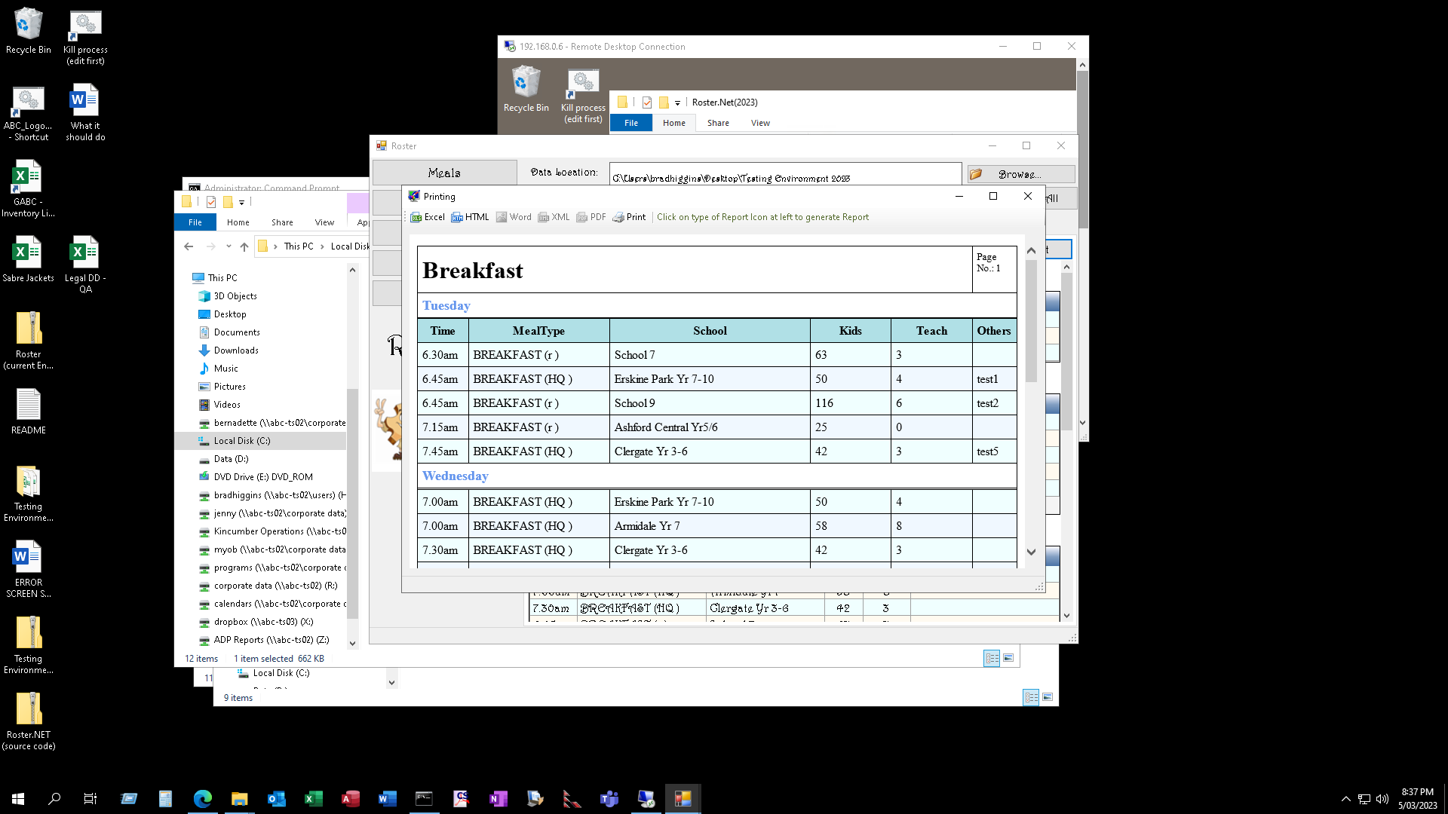This screenshot has height=814, width=1448.
Task: Switch to the View ribbon tab
Action: pyautogui.click(x=324, y=222)
